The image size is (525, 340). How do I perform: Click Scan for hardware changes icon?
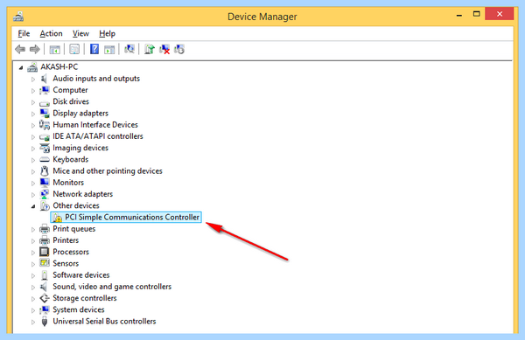point(129,49)
